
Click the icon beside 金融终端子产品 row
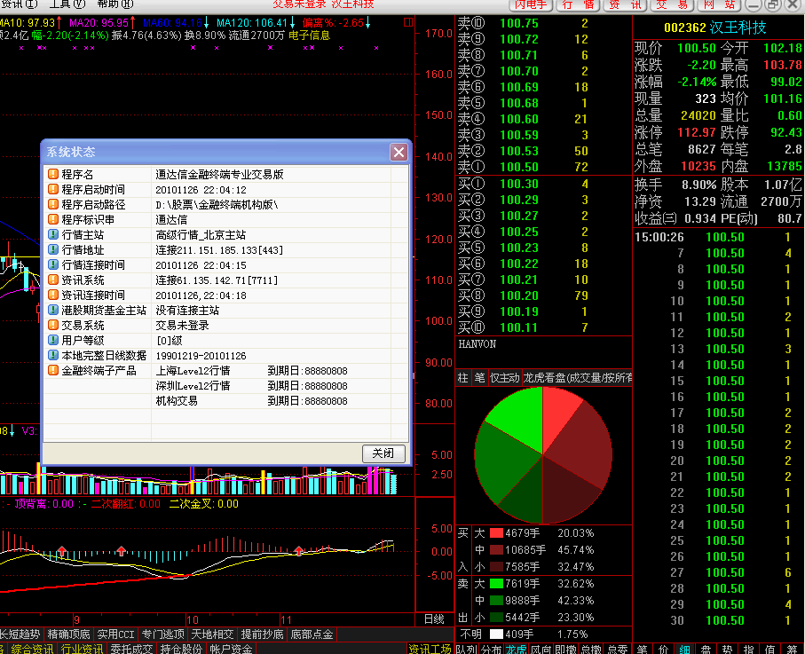click(x=53, y=370)
